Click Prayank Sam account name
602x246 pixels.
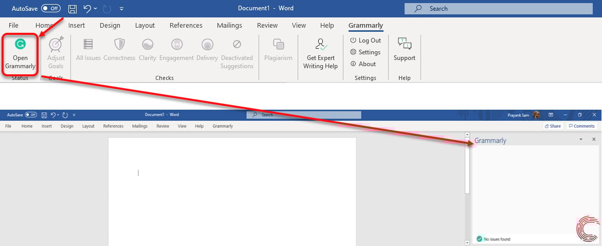click(518, 115)
